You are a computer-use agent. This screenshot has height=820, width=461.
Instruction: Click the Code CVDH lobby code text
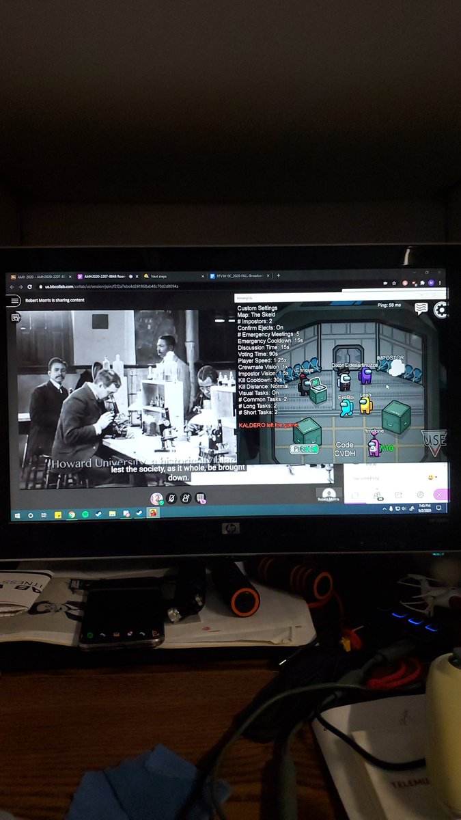pos(344,449)
